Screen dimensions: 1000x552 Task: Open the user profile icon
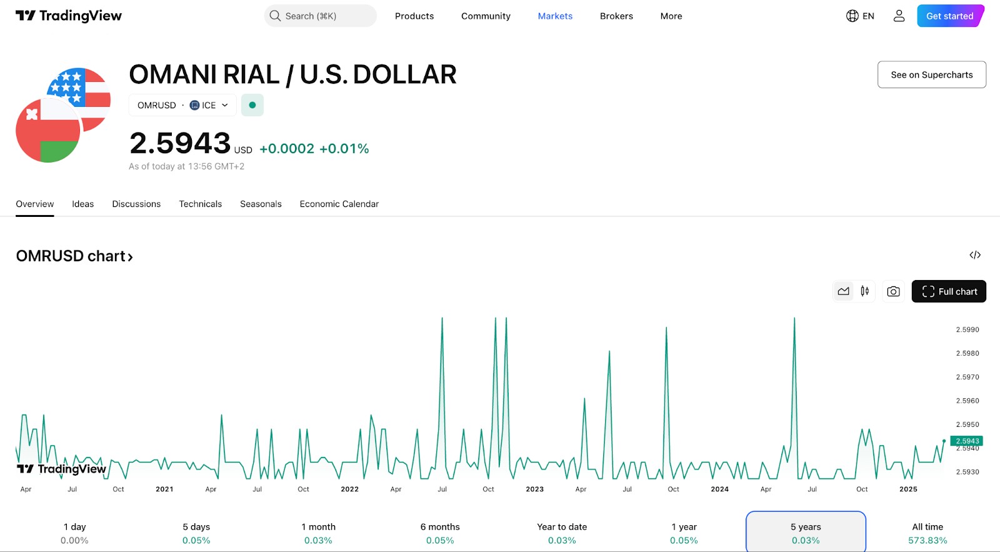(899, 16)
